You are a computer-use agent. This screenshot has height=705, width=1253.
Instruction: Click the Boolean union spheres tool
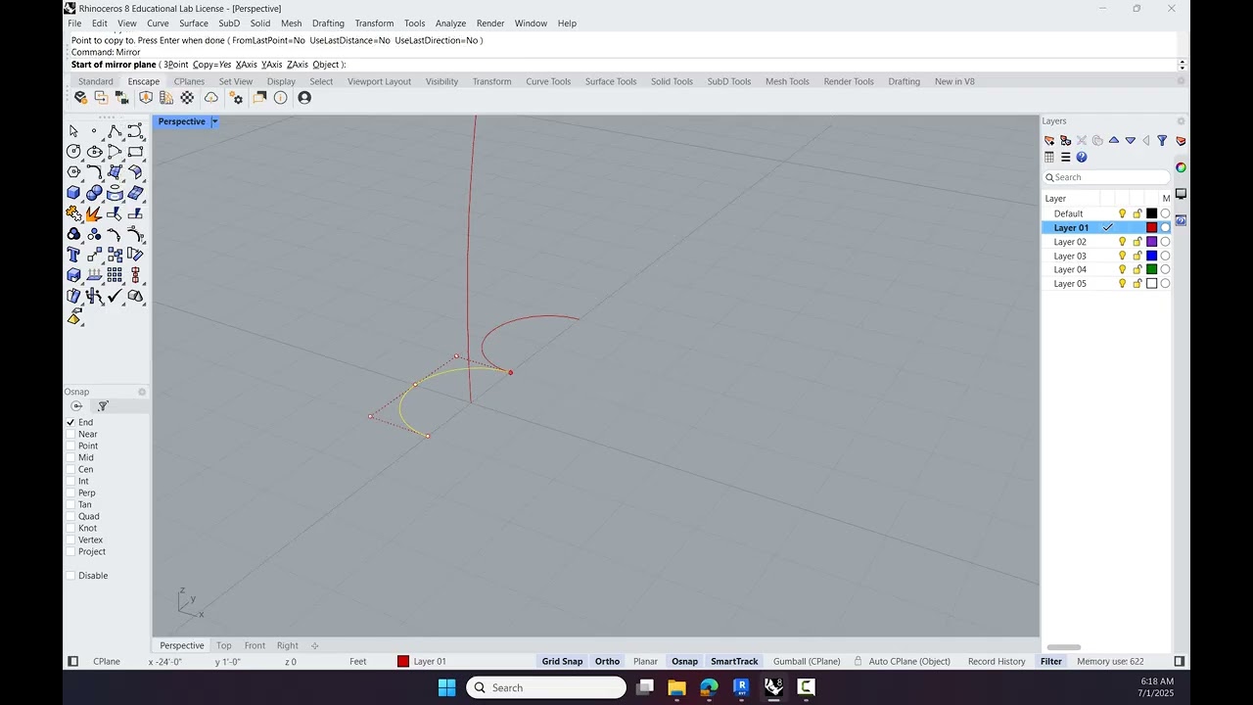(94, 193)
